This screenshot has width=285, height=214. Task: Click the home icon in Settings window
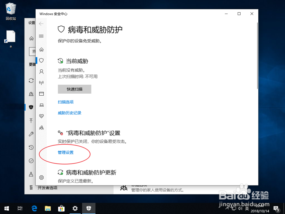point(31,38)
